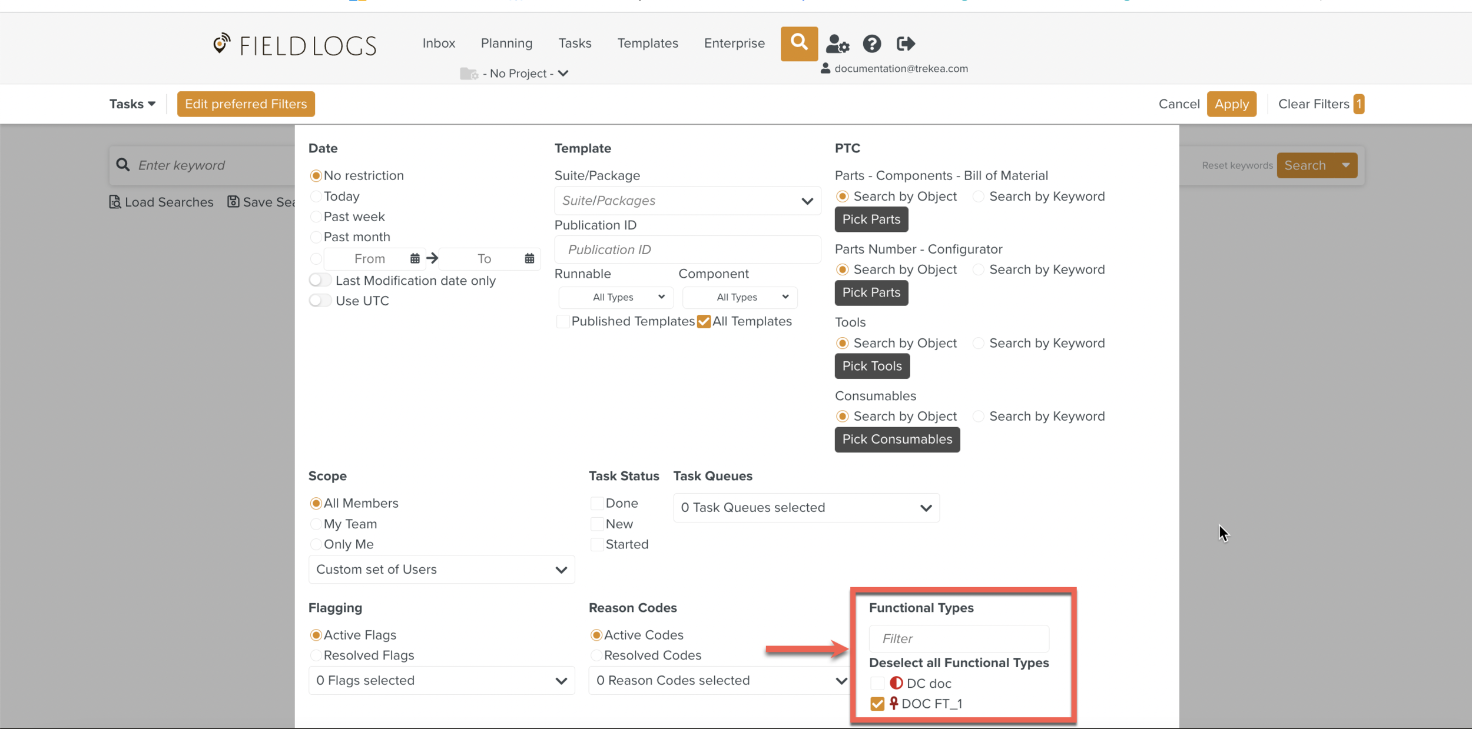This screenshot has width=1472, height=729.
Task: Open user settings gear icon
Action: click(x=837, y=44)
